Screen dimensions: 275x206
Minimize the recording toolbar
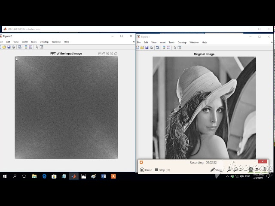(x=255, y=162)
